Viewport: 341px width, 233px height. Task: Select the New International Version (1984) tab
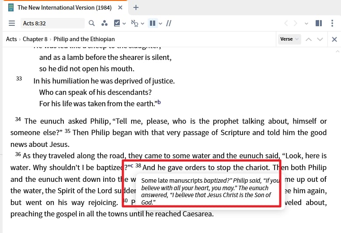coord(64,7)
